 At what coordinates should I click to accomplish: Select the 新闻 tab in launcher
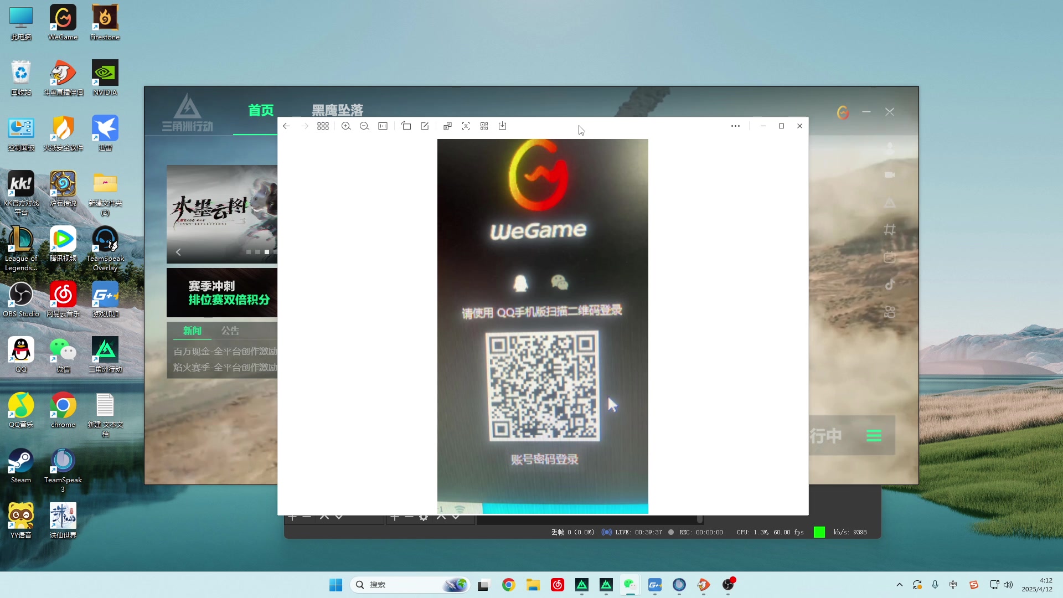coord(192,331)
